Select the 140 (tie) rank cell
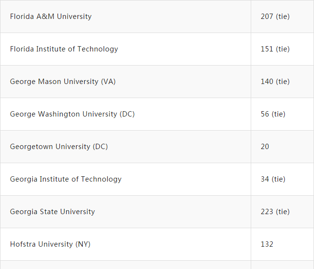This screenshot has width=314, height=269. pyautogui.click(x=275, y=82)
